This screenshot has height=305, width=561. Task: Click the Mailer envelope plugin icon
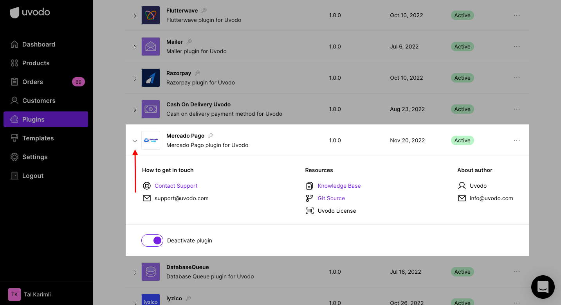coord(151,47)
